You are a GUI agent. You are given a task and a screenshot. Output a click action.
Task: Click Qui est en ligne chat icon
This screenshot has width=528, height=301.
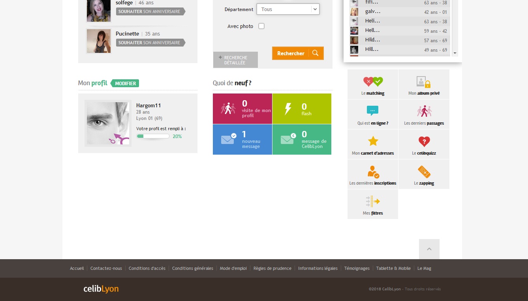373,111
